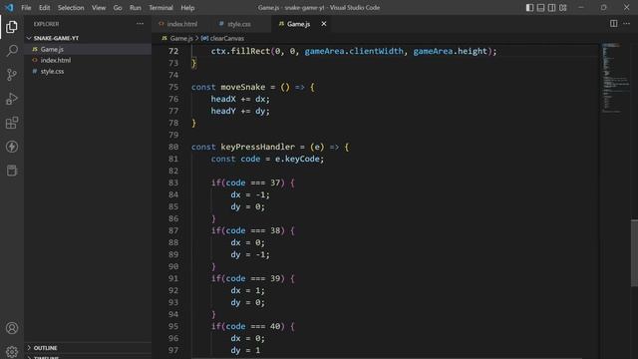The width and height of the screenshot is (638, 359).
Task: Click 'if(code === 38)' on line 87
Action: pos(248,230)
